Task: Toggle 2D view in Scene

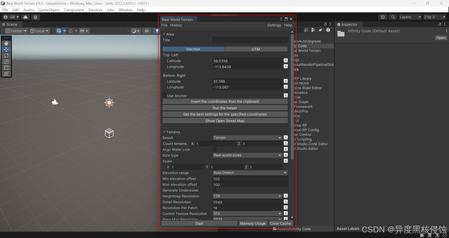Action: click(x=146, y=31)
